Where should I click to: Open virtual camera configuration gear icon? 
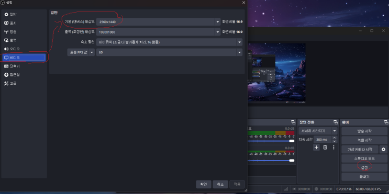click(384, 150)
